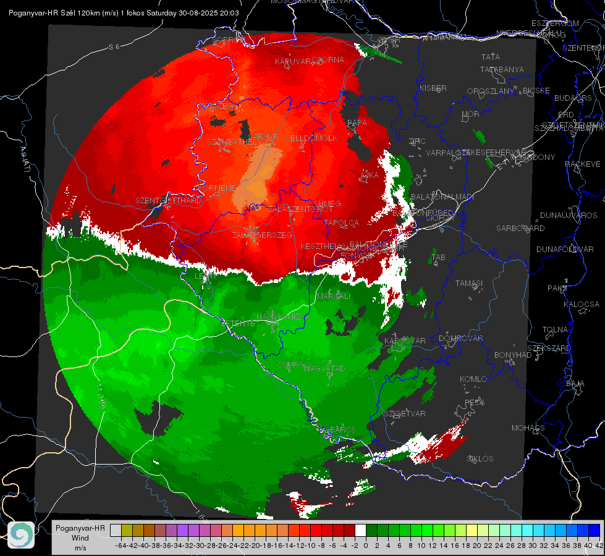The height and width of the screenshot is (556, 605).
Task: Click the LENTI city label
Action: (x=205, y=276)
